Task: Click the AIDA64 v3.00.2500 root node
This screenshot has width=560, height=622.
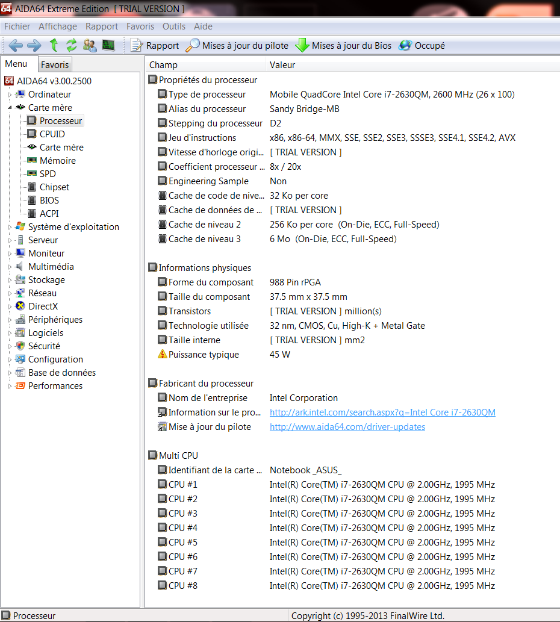Action: coord(54,81)
